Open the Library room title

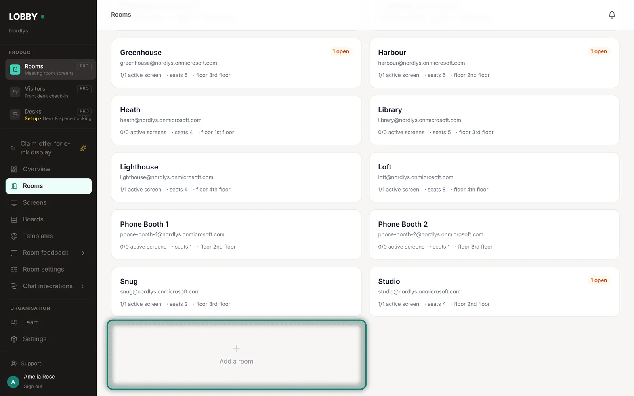[390, 110]
